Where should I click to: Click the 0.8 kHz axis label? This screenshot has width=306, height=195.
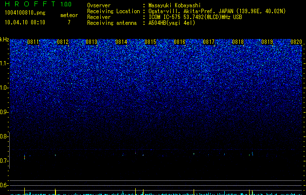pos(4,136)
